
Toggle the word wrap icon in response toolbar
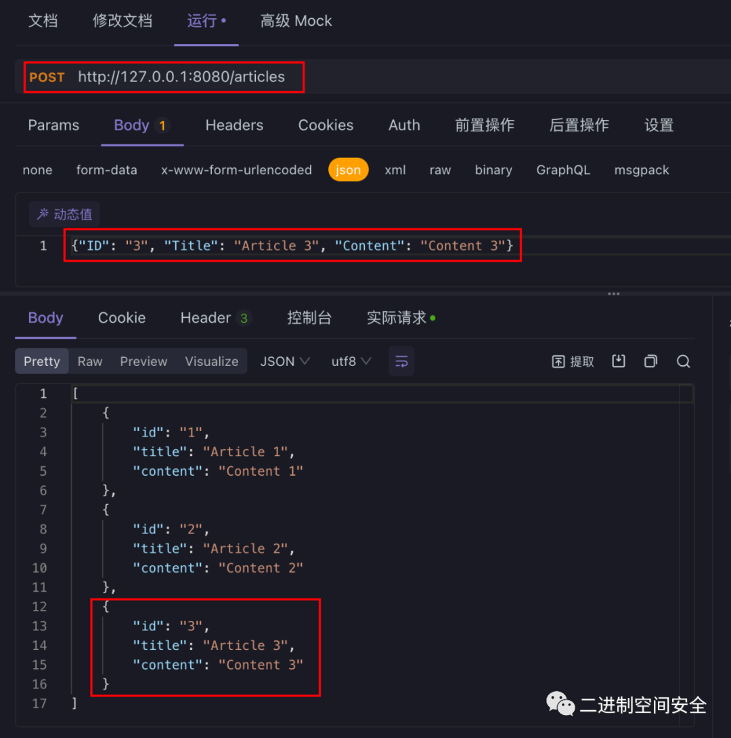click(401, 361)
